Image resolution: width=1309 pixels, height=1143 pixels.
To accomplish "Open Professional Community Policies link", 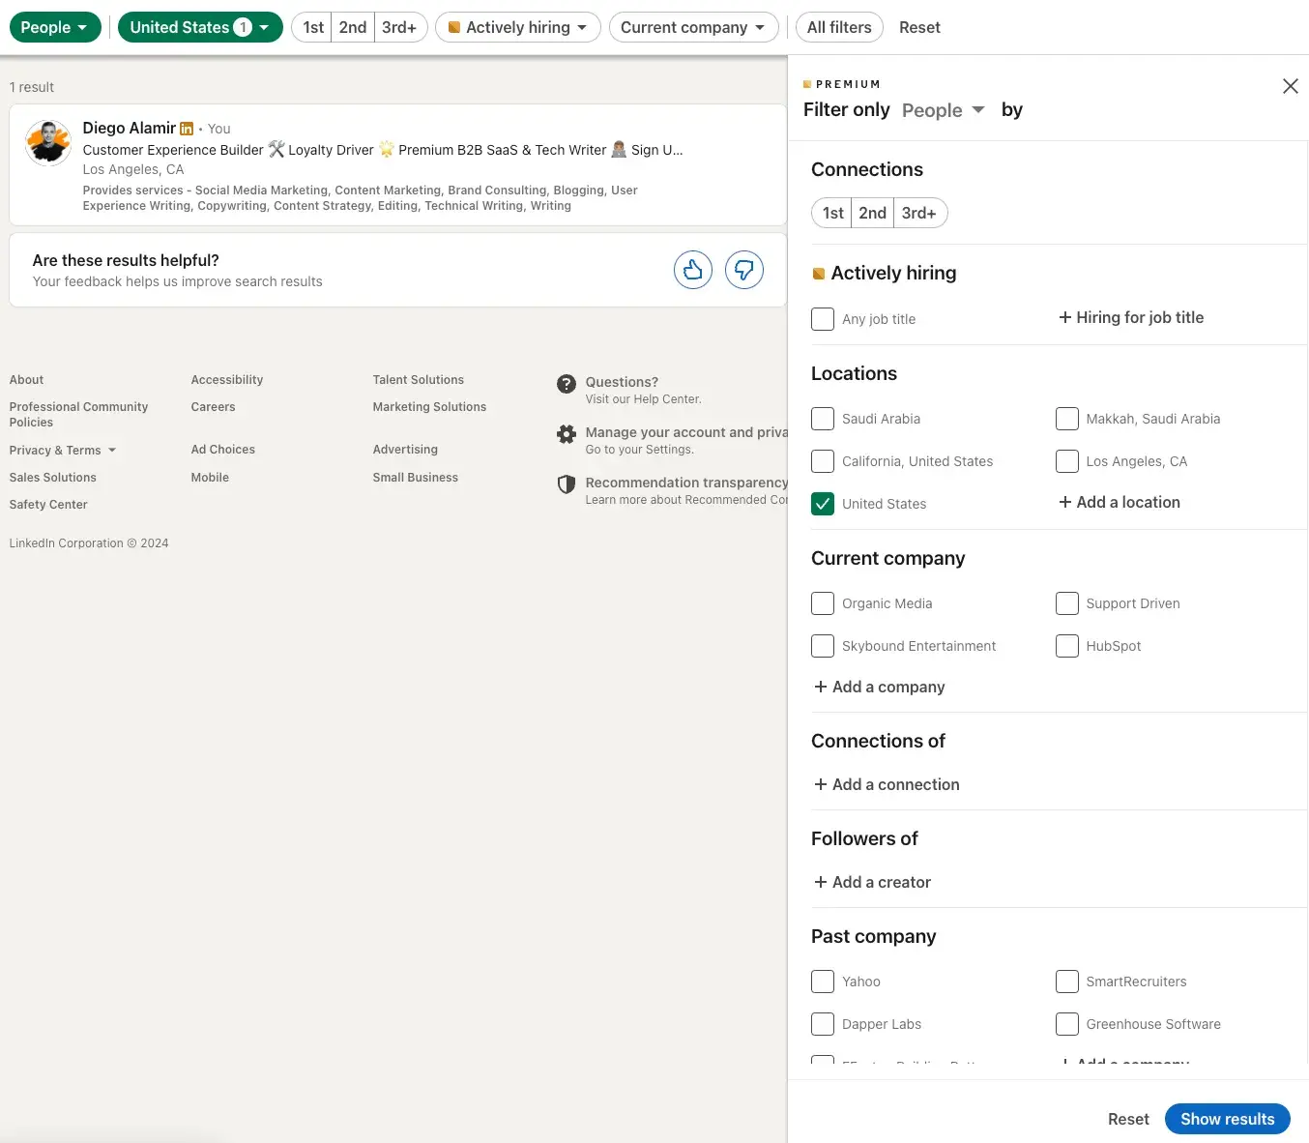I will click(x=78, y=415).
